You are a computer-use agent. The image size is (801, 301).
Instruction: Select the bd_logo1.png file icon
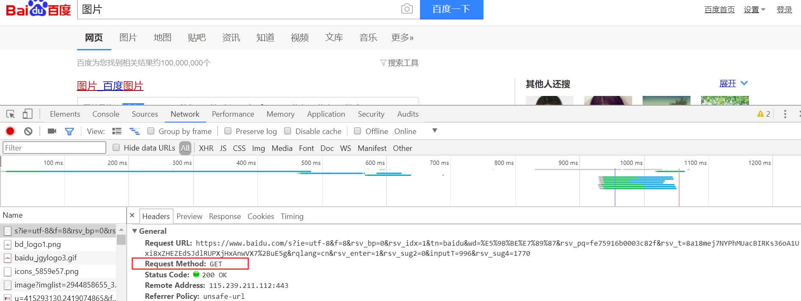click(8, 244)
